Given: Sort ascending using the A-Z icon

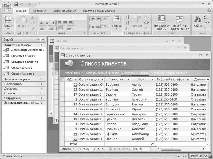Looking at the screenshot, I should [127, 18].
